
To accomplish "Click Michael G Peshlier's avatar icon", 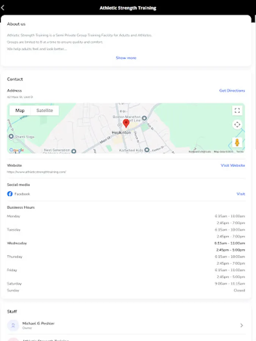I will coord(13,325).
